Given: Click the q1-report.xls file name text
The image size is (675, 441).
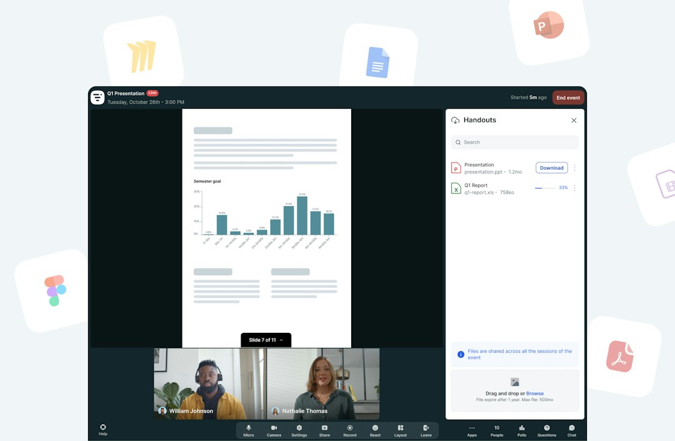Looking at the screenshot, I should pos(479,192).
